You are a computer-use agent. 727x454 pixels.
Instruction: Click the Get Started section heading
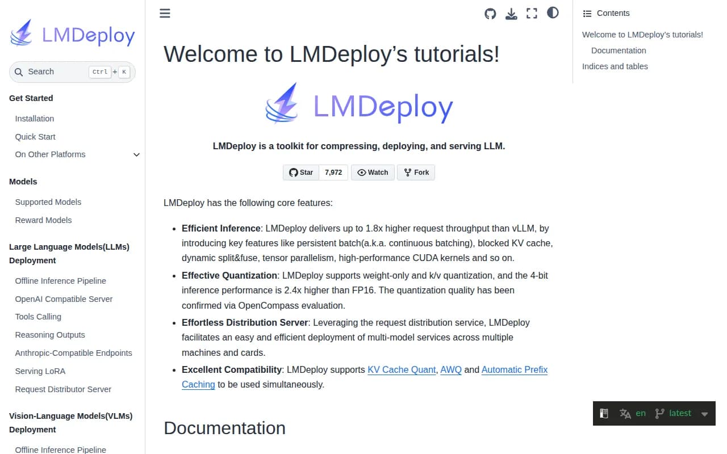tap(31, 98)
